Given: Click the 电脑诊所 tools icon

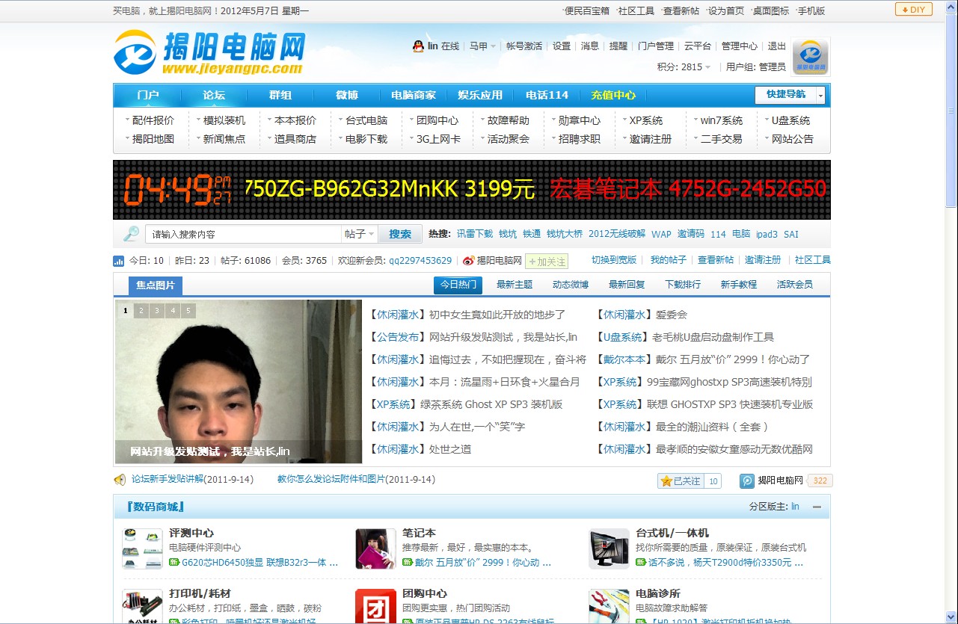Looking at the screenshot, I should click(609, 606).
